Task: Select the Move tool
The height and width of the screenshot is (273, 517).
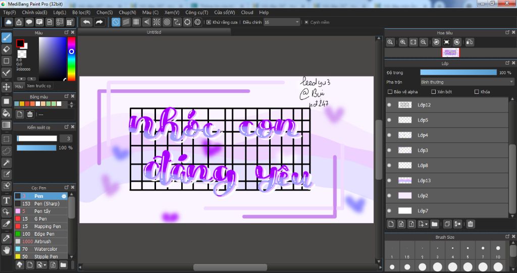Action: [6, 87]
